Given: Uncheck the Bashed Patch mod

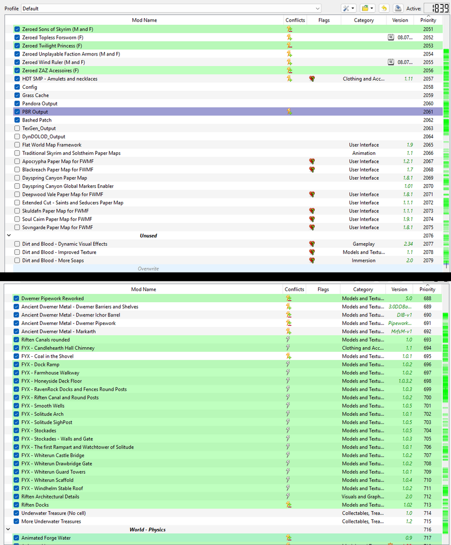Looking at the screenshot, I should [17, 120].
